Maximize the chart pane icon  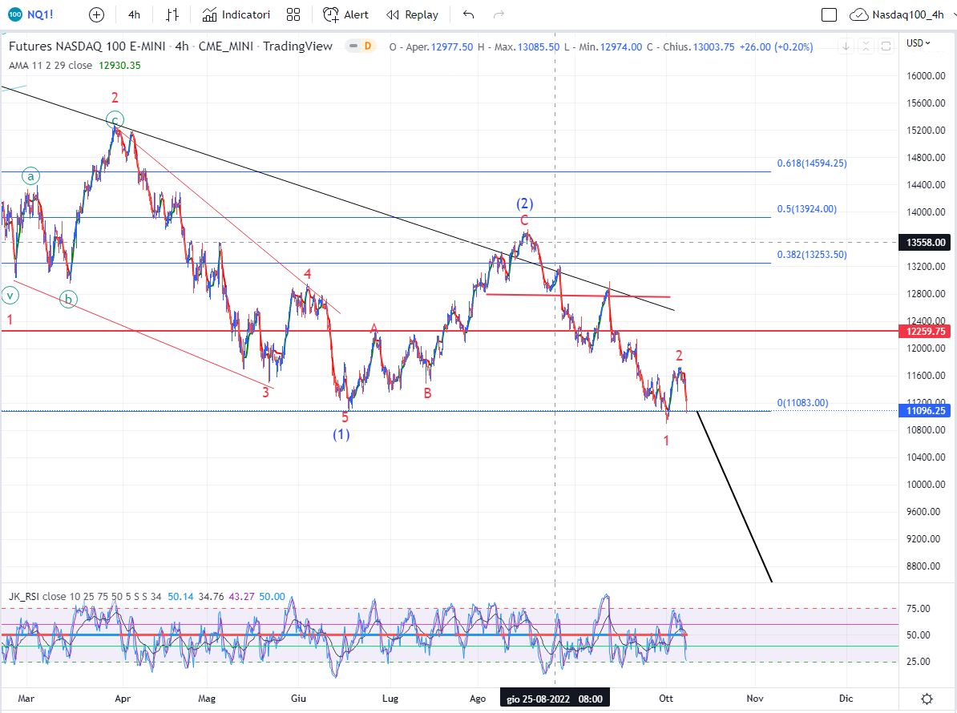point(886,46)
